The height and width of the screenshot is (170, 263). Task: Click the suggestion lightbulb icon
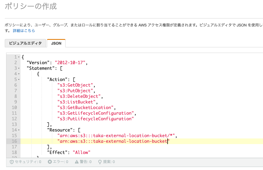(100, 162)
